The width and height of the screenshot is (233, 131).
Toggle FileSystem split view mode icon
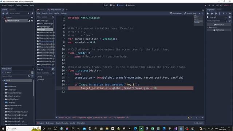(32, 72)
